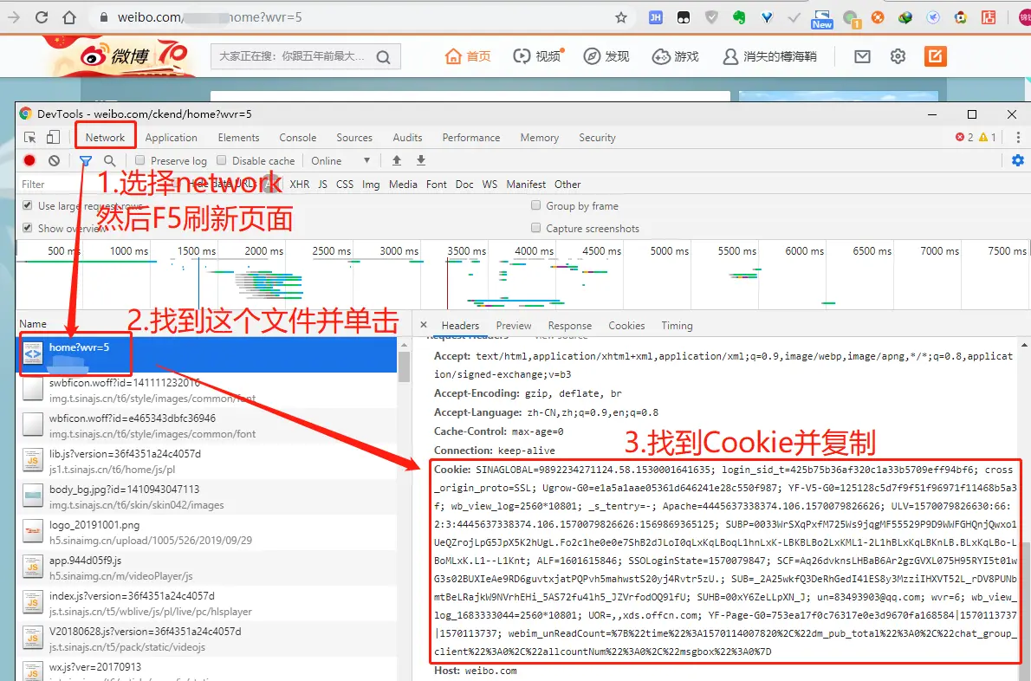Click the yellow warning count indicator
The image size is (1031, 681).
pyautogui.click(x=987, y=137)
